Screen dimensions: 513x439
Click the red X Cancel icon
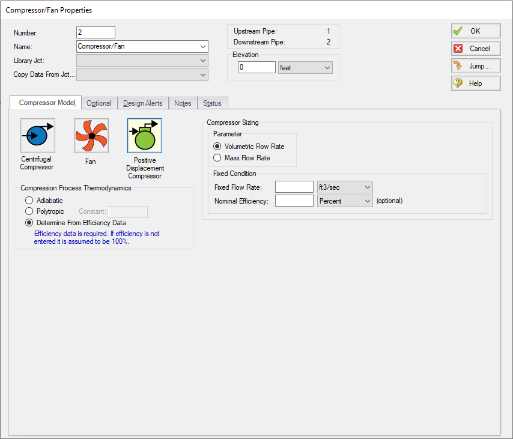(458, 49)
